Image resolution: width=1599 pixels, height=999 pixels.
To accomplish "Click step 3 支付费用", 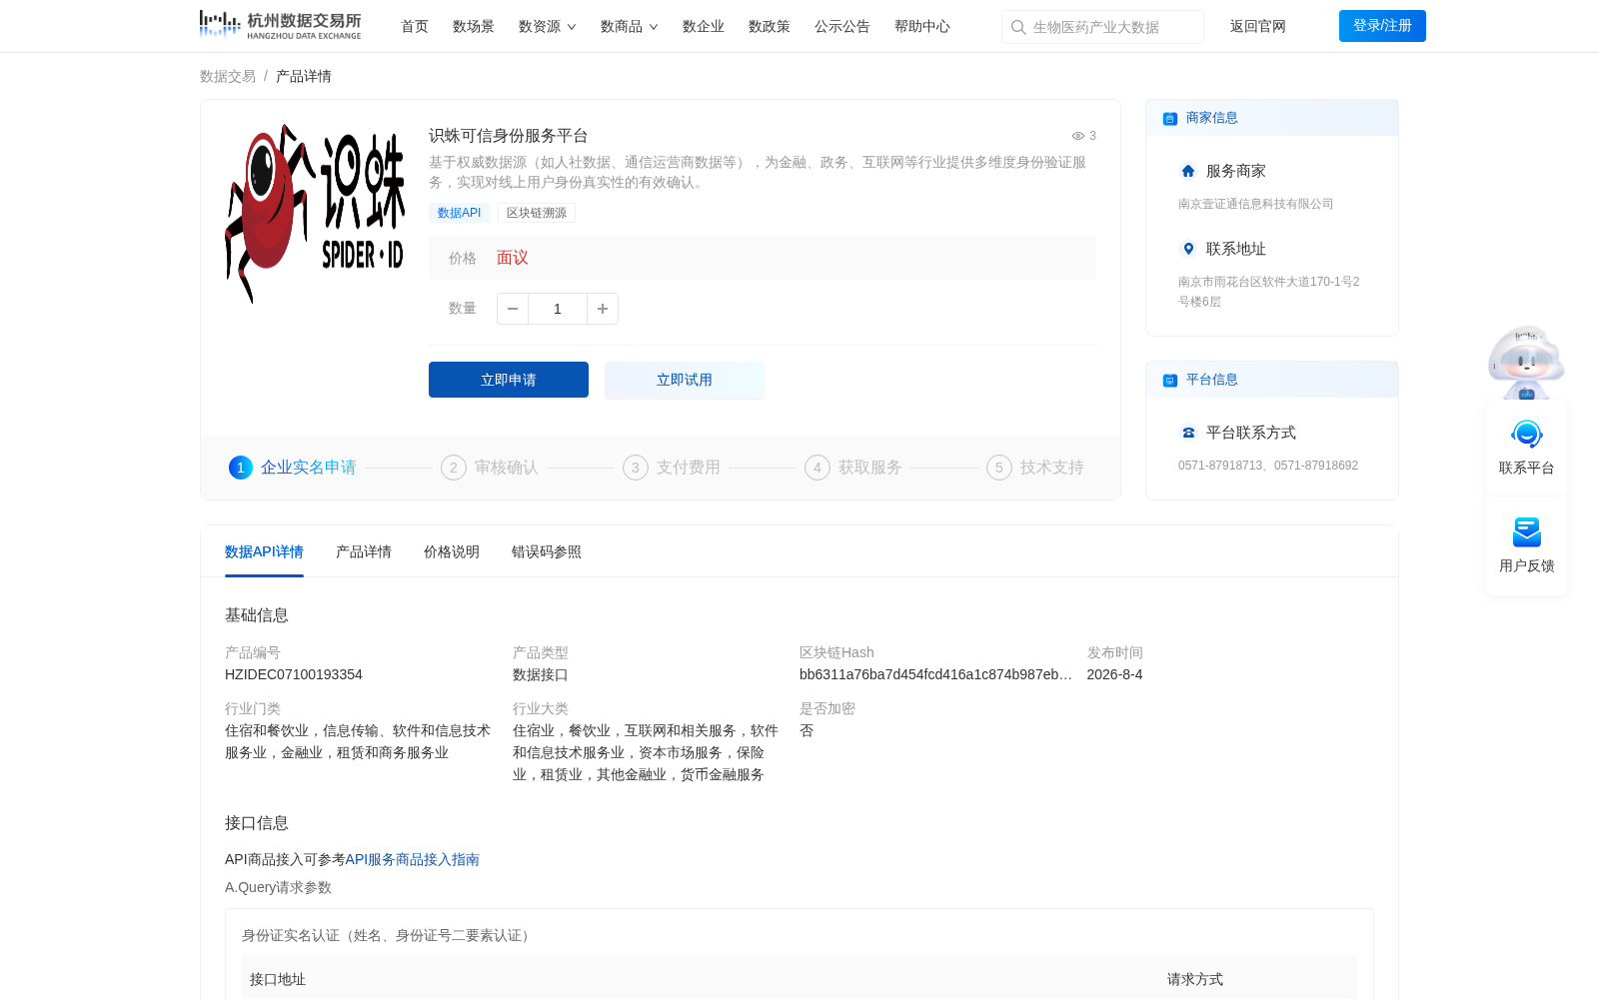I will coord(672,468).
